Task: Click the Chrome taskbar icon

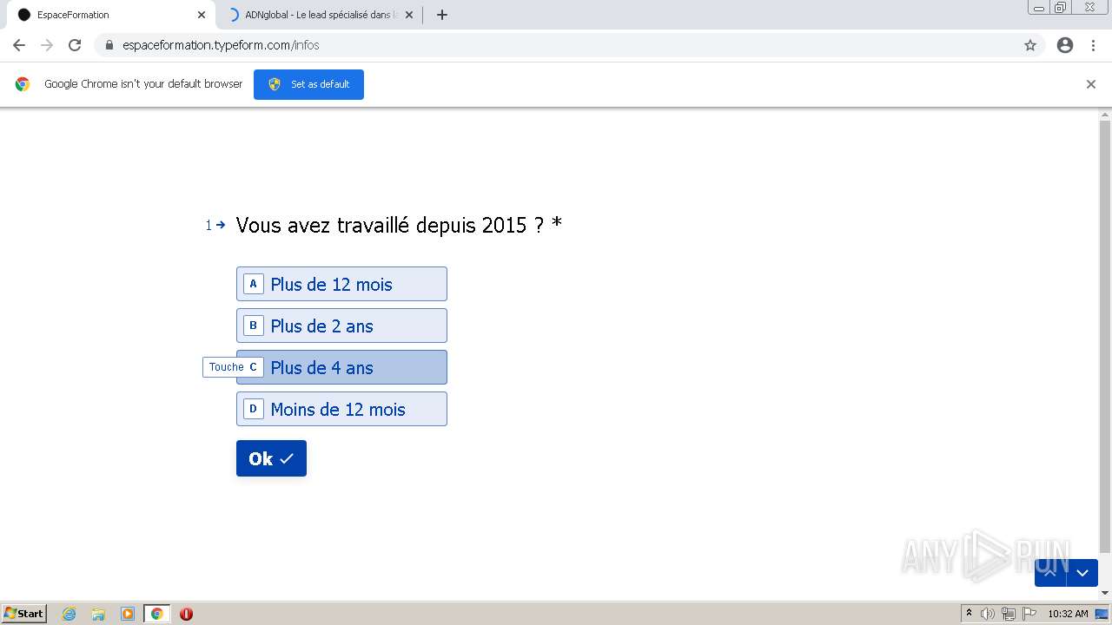Action: coord(156,614)
